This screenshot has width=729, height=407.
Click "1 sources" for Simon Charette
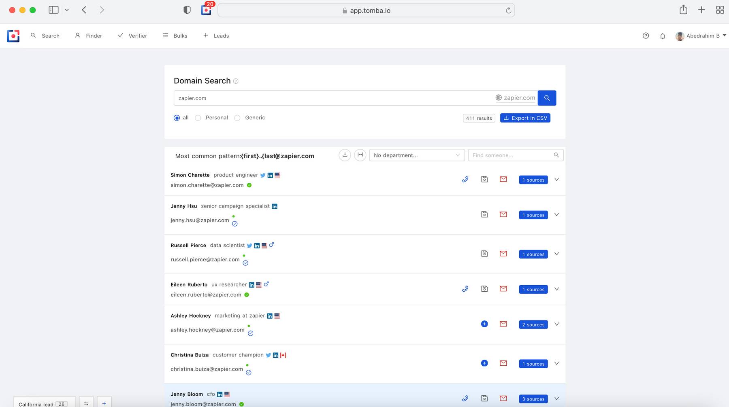pyautogui.click(x=533, y=180)
